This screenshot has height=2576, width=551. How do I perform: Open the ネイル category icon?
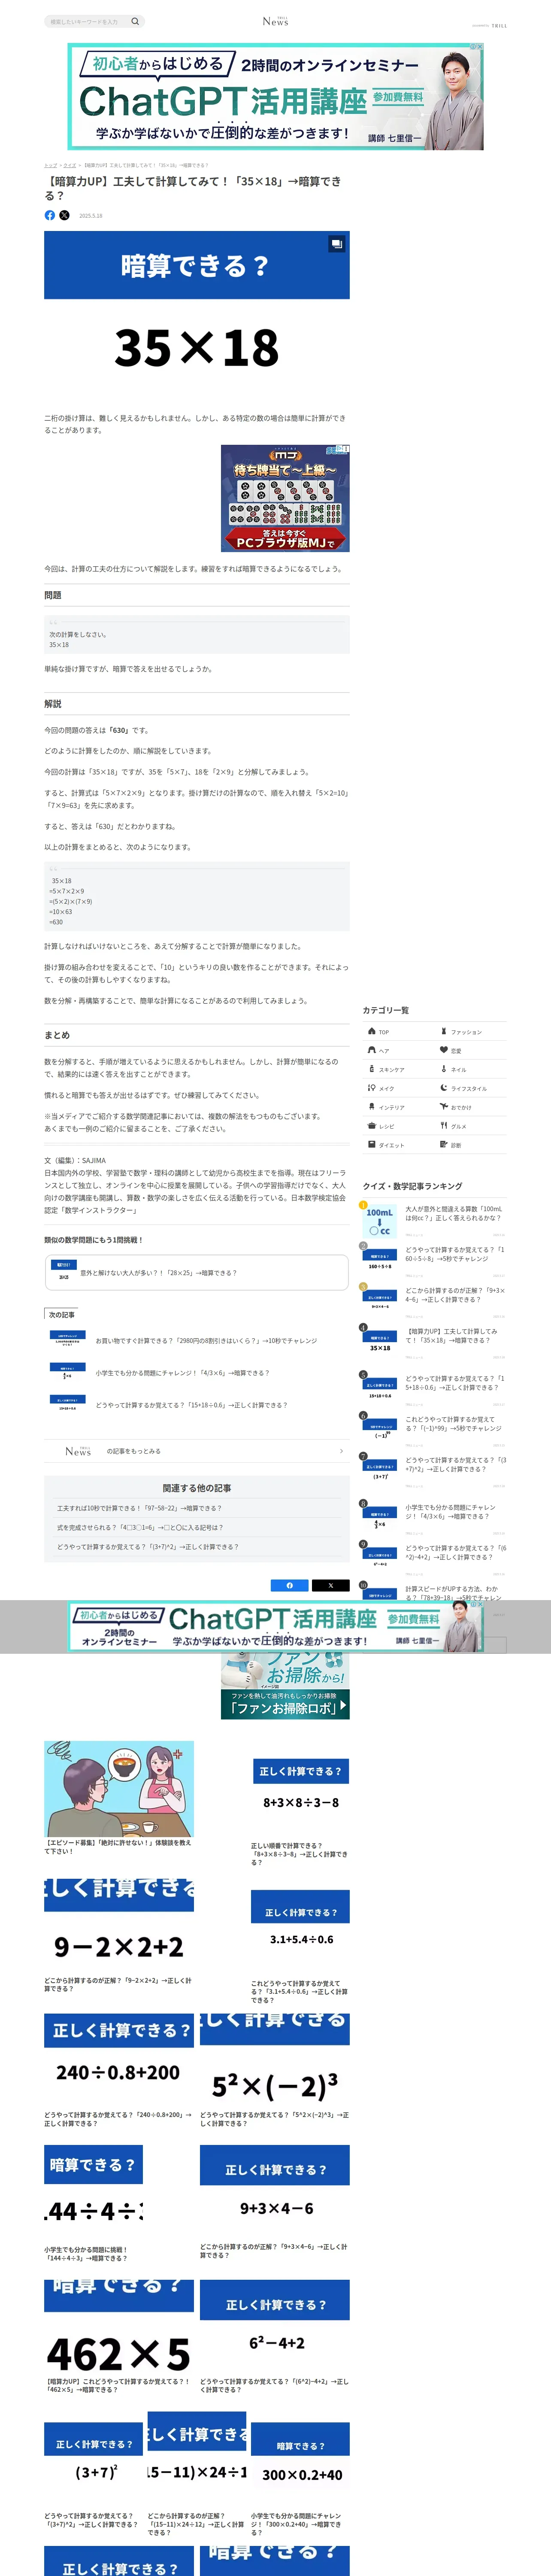[444, 1069]
